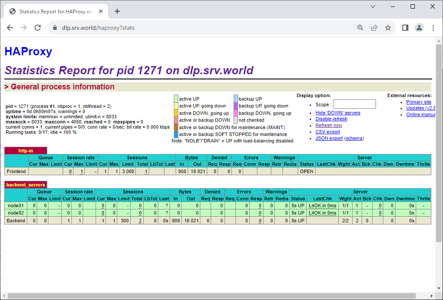Click the zoom magnifier icon in address bar
443x300 pixels.
[360, 28]
